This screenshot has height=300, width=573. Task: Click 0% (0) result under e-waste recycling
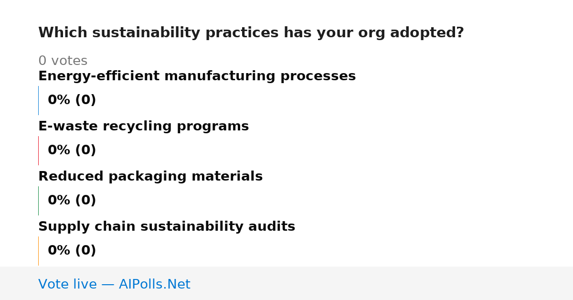click(72, 150)
